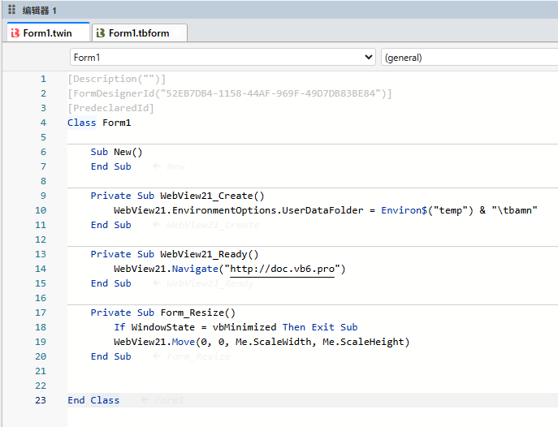
Task: Click Exit Sub on line 18
Action: click(335, 327)
